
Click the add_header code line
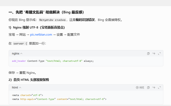click(53, 61)
